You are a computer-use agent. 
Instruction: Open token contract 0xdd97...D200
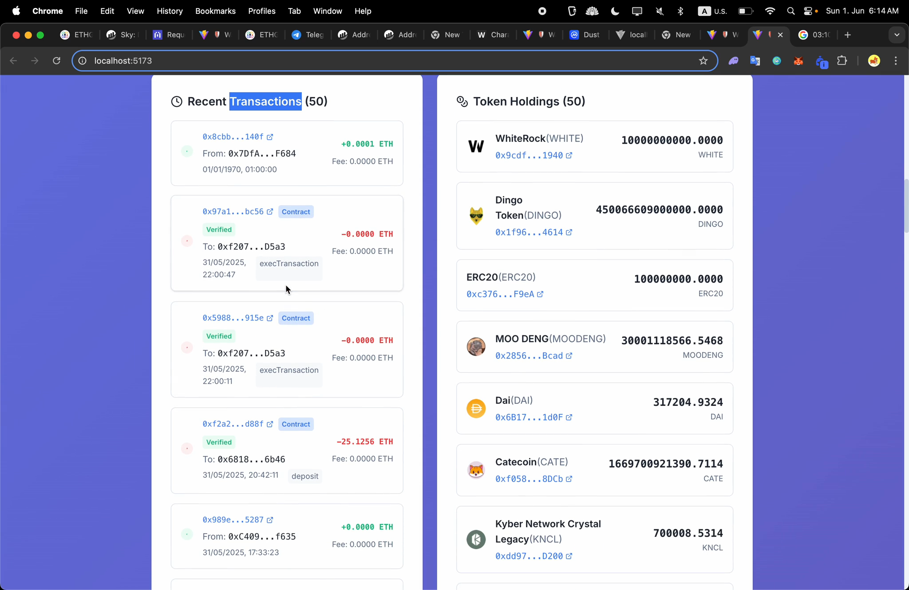[529, 556]
